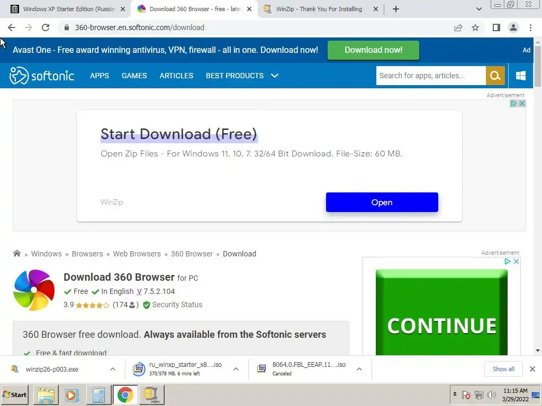542x406 pixels.
Task: Click the Security Status shield icon
Action: coord(147,305)
